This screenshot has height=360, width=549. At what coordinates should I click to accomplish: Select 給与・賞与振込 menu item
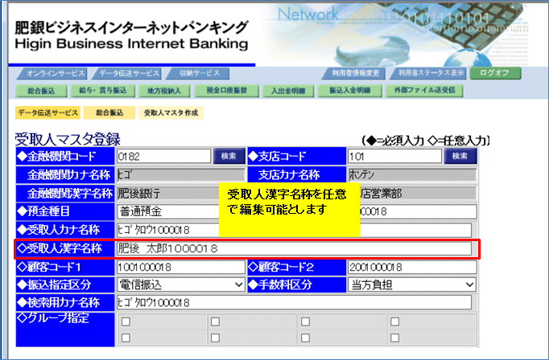click(100, 90)
